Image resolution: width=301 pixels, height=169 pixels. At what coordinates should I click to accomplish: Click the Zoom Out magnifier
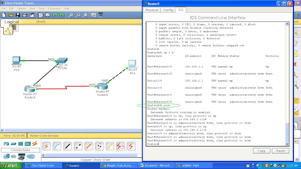[x=85, y=15]
